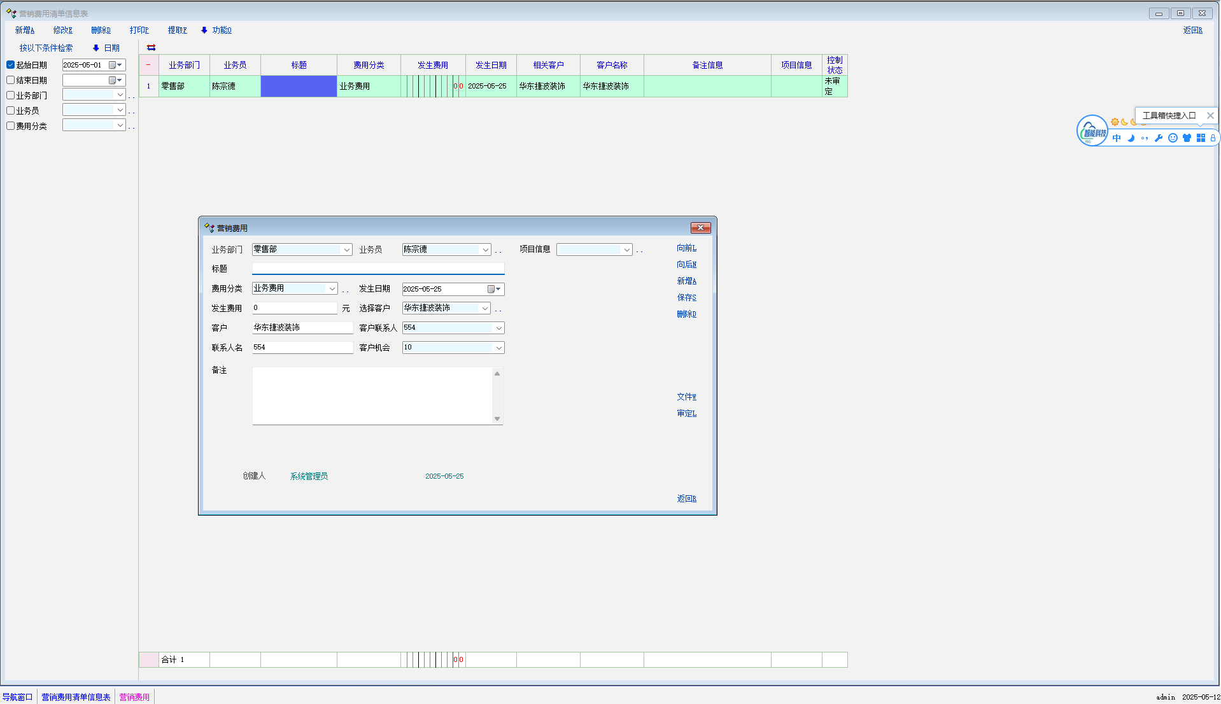Expand the 客户机会 combo box

[x=498, y=348]
